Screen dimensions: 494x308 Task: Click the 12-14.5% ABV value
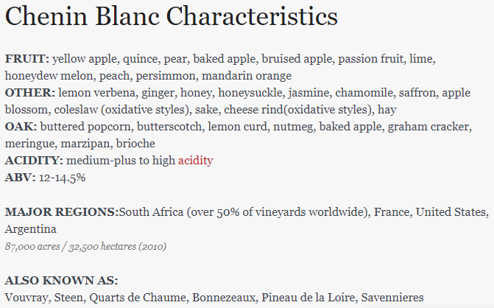63,177
